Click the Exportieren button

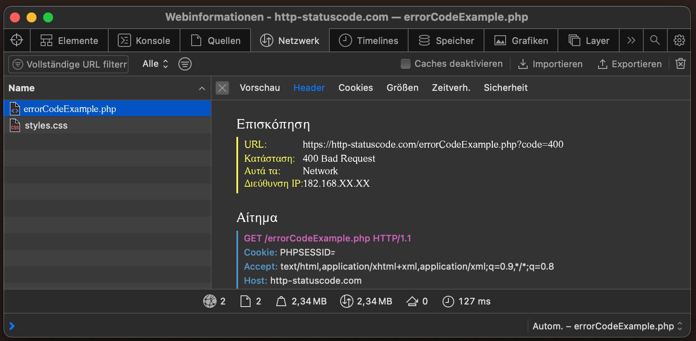click(x=630, y=64)
